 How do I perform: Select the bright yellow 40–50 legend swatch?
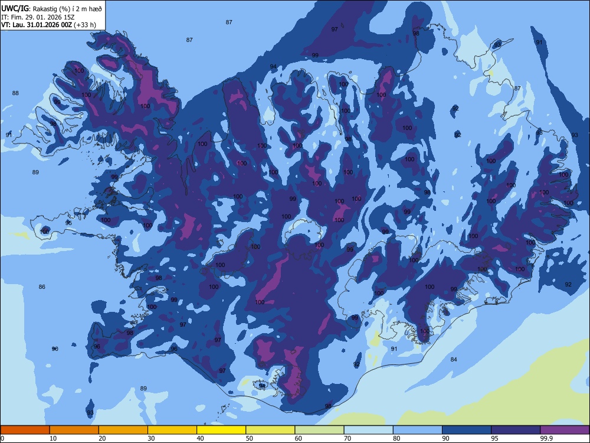(x=221, y=430)
